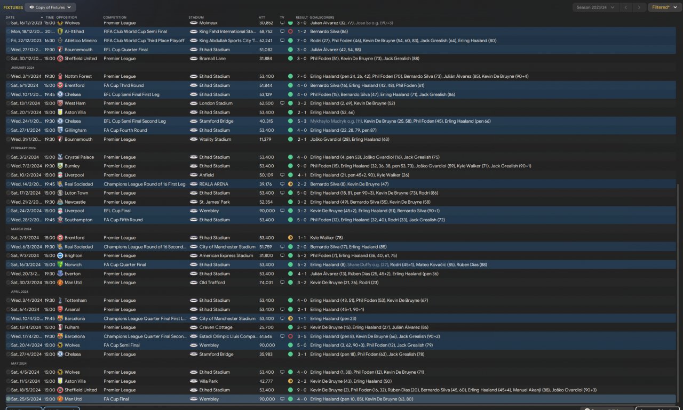Image resolution: width=683 pixels, height=410 pixels.
Task: Click the Norwich club badge
Action: [x=60, y=264]
